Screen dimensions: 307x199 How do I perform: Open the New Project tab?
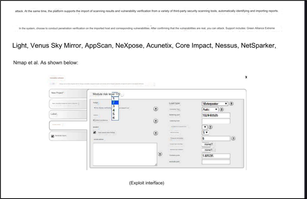point(68,94)
